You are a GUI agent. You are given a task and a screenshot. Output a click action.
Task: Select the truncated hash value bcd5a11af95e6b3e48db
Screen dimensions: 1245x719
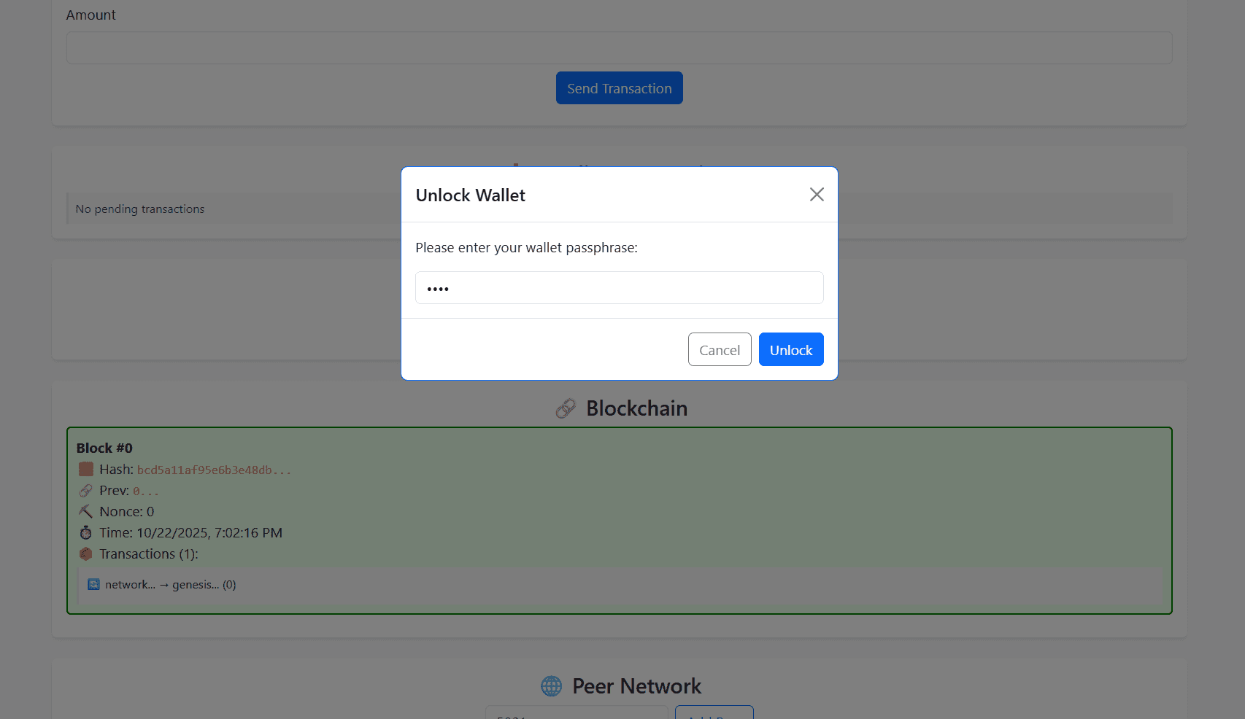coord(212,470)
